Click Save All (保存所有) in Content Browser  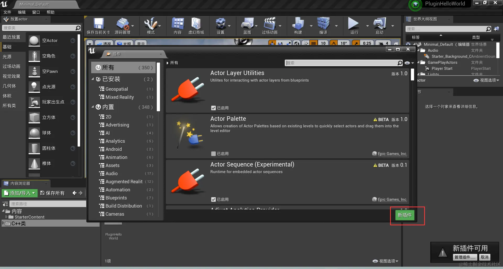point(52,193)
